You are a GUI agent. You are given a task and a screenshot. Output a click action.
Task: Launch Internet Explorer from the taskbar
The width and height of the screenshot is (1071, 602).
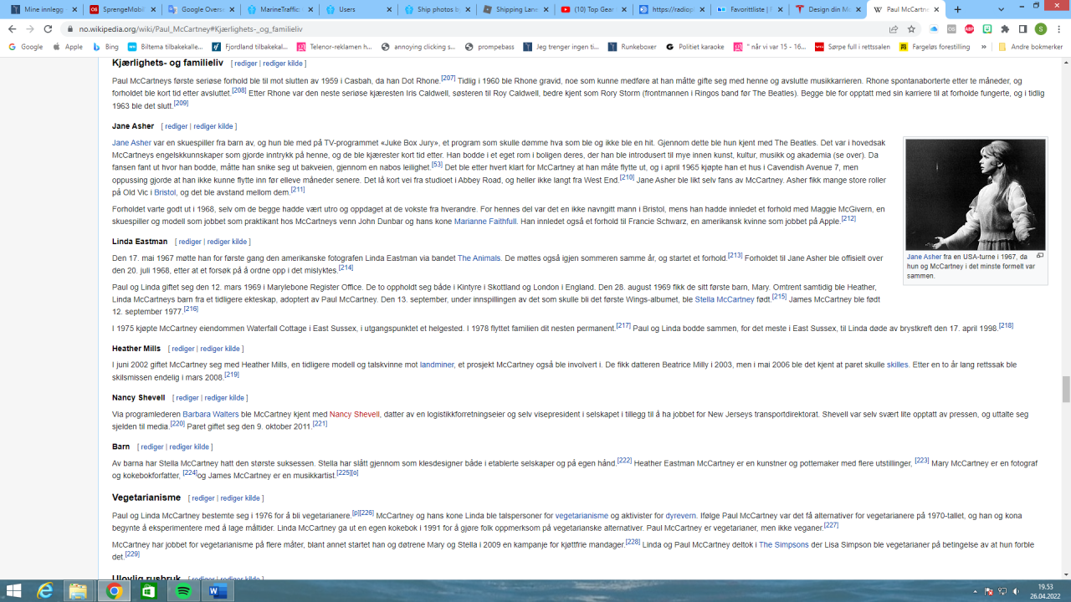[45, 590]
